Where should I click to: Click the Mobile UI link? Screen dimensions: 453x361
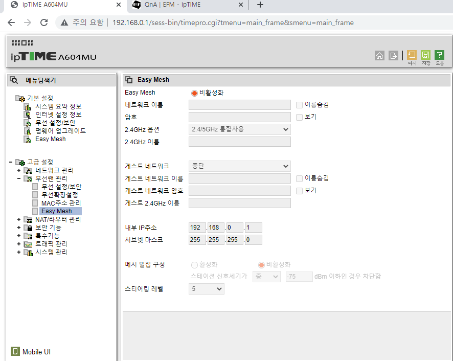(x=36, y=352)
